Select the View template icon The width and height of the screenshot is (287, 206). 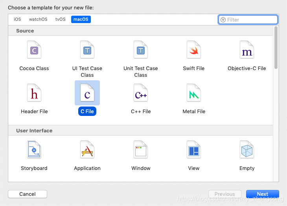point(194,149)
